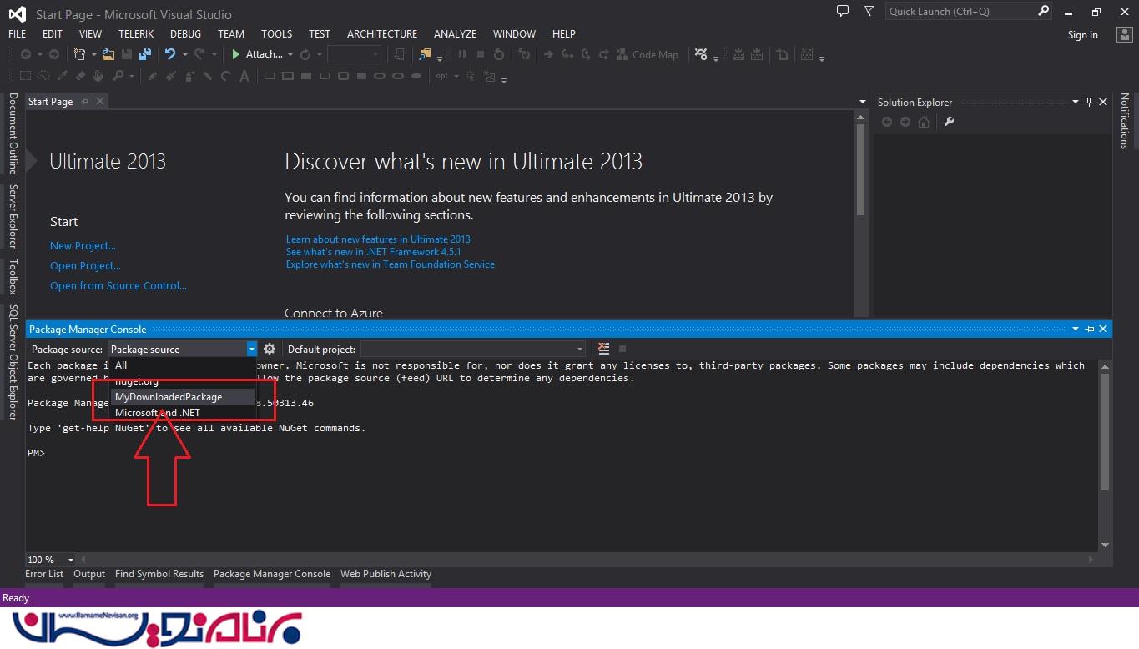Click the feedback speech bubble icon

(x=842, y=12)
